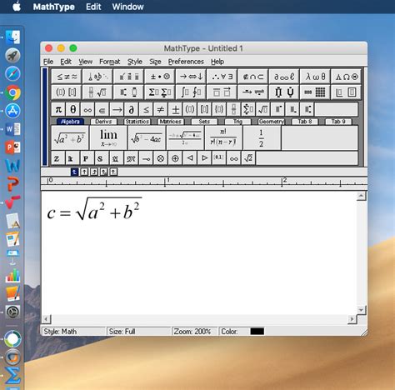Switch to the Derivs tab
The width and height of the screenshot is (395, 390).
103,122
